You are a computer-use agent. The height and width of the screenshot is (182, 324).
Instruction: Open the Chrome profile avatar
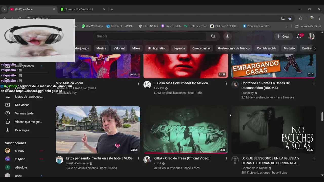tap(312, 18)
